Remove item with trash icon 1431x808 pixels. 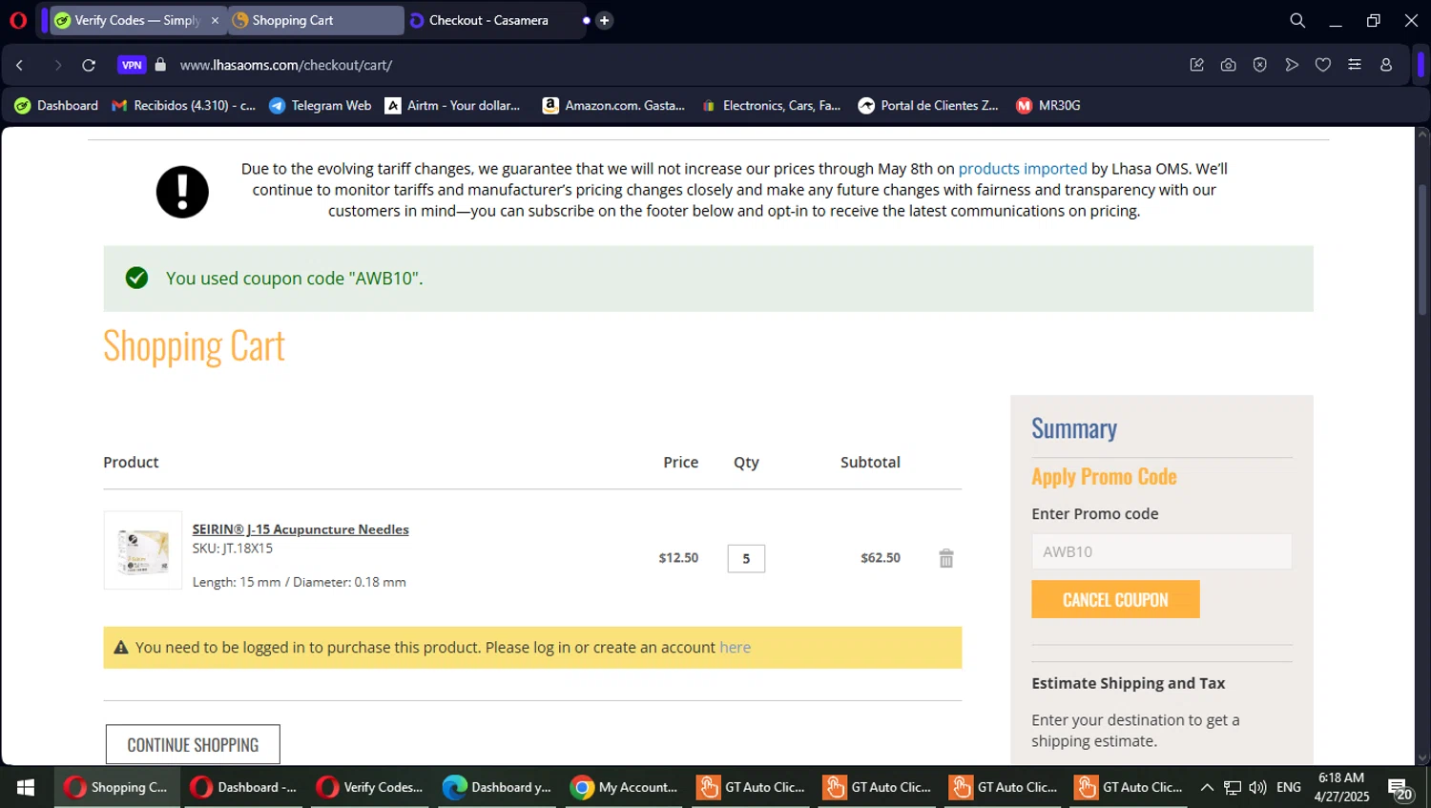(946, 558)
